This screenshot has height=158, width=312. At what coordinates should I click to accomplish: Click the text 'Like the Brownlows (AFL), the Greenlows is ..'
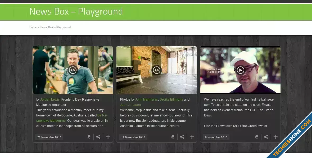click(x=237, y=126)
